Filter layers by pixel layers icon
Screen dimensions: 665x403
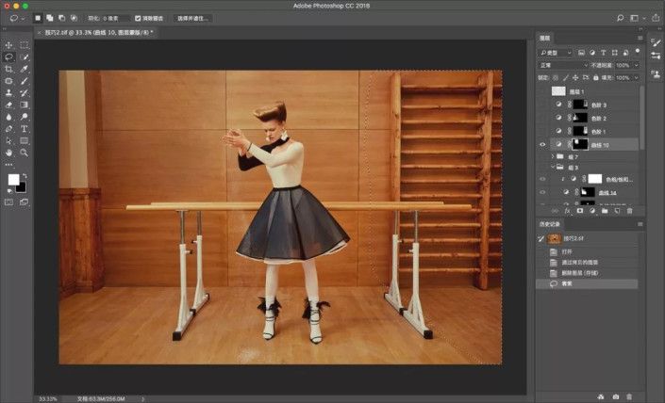pos(581,53)
